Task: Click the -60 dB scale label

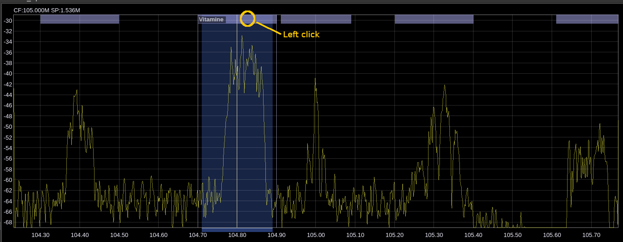Action: tap(8, 180)
